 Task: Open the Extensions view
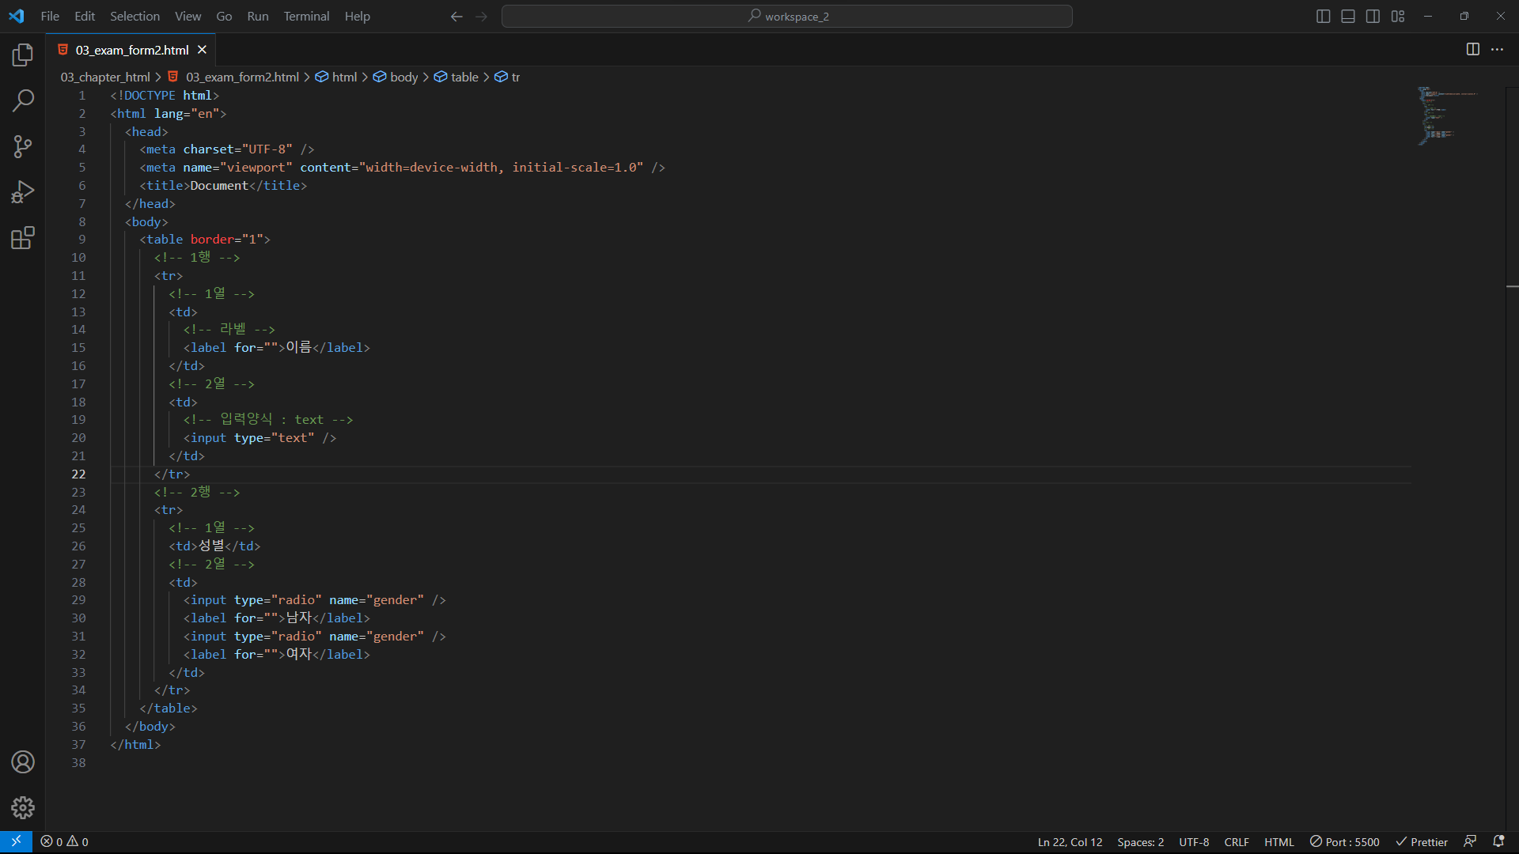(23, 238)
